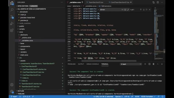Open _mixins.scss file
Screen dimensions: 174x98
tap(26, 38)
